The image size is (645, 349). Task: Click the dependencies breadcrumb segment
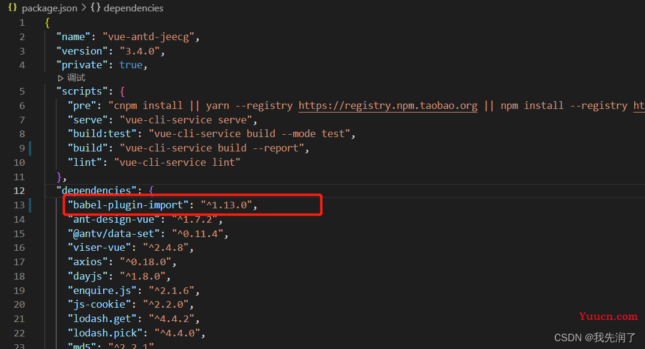[x=133, y=8]
